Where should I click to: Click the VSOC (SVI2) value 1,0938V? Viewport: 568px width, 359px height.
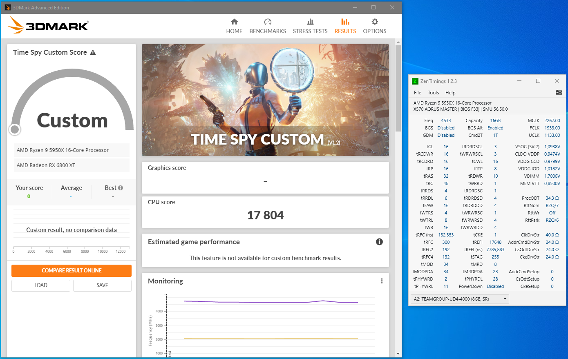[x=552, y=147]
